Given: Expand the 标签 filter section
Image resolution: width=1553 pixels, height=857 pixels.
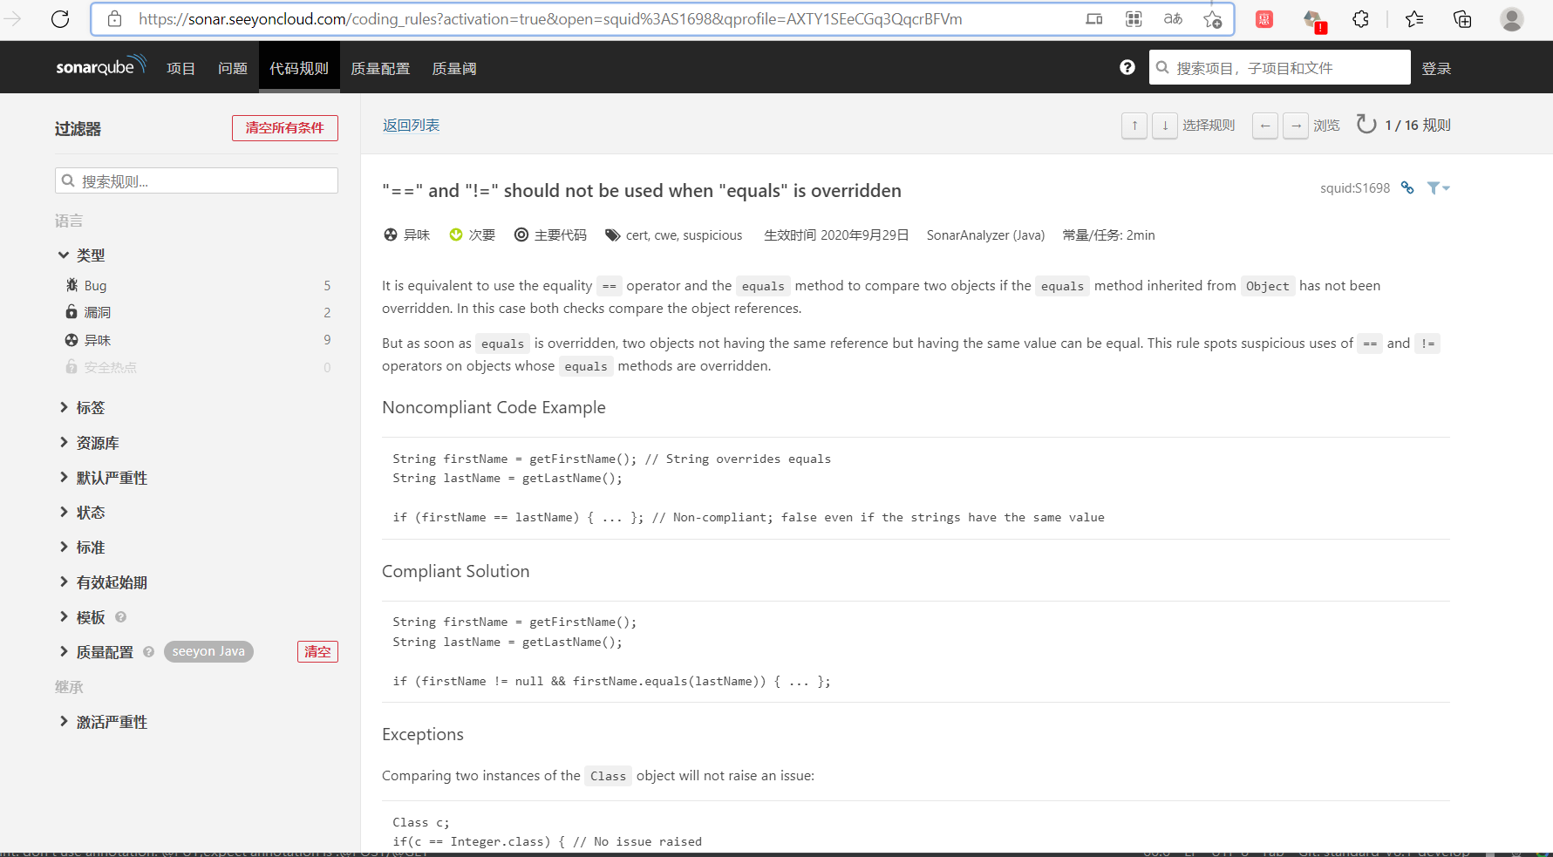Looking at the screenshot, I should (90, 407).
